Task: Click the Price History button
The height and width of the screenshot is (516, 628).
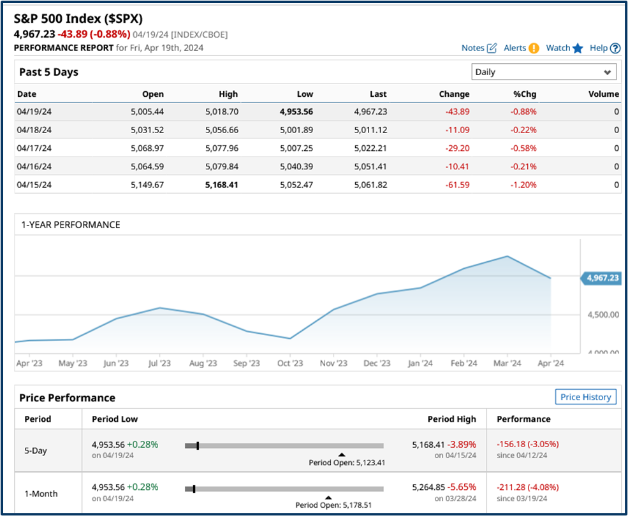Action: tap(585, 396)
